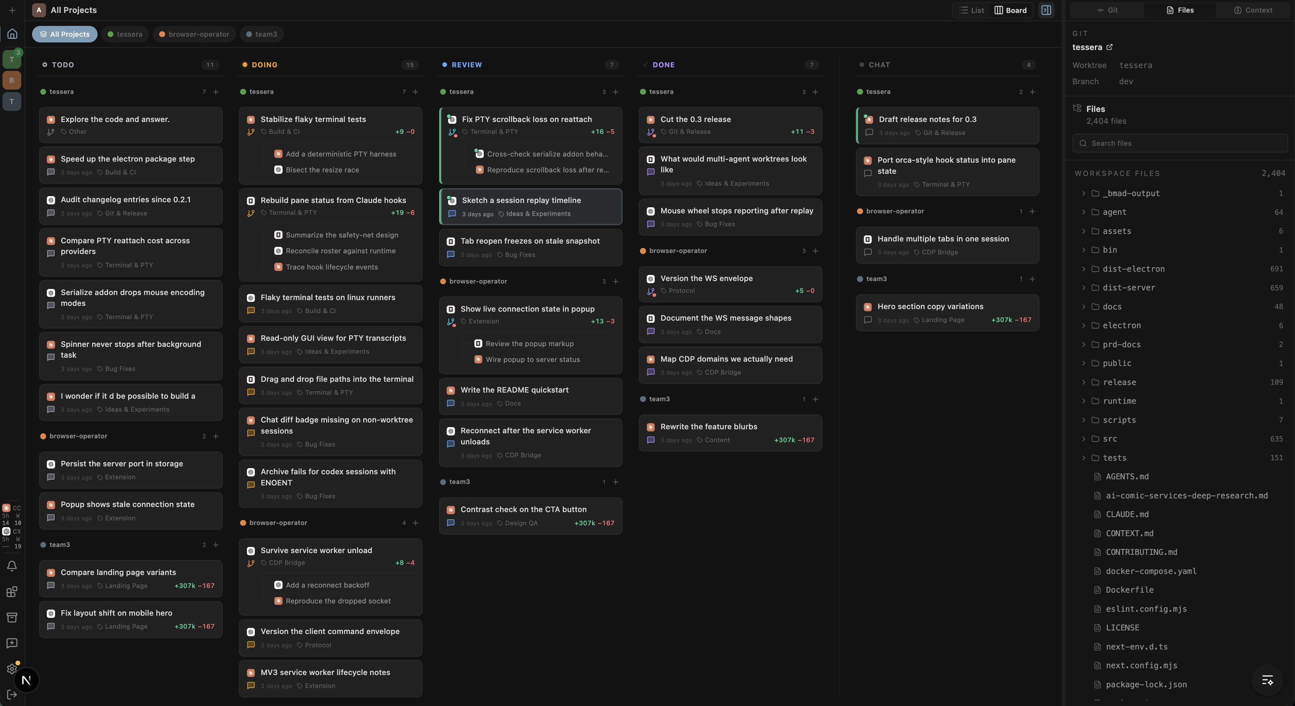Add a task to CHAT browser-operator group

pyautogui.click(x=1032, y=212)
